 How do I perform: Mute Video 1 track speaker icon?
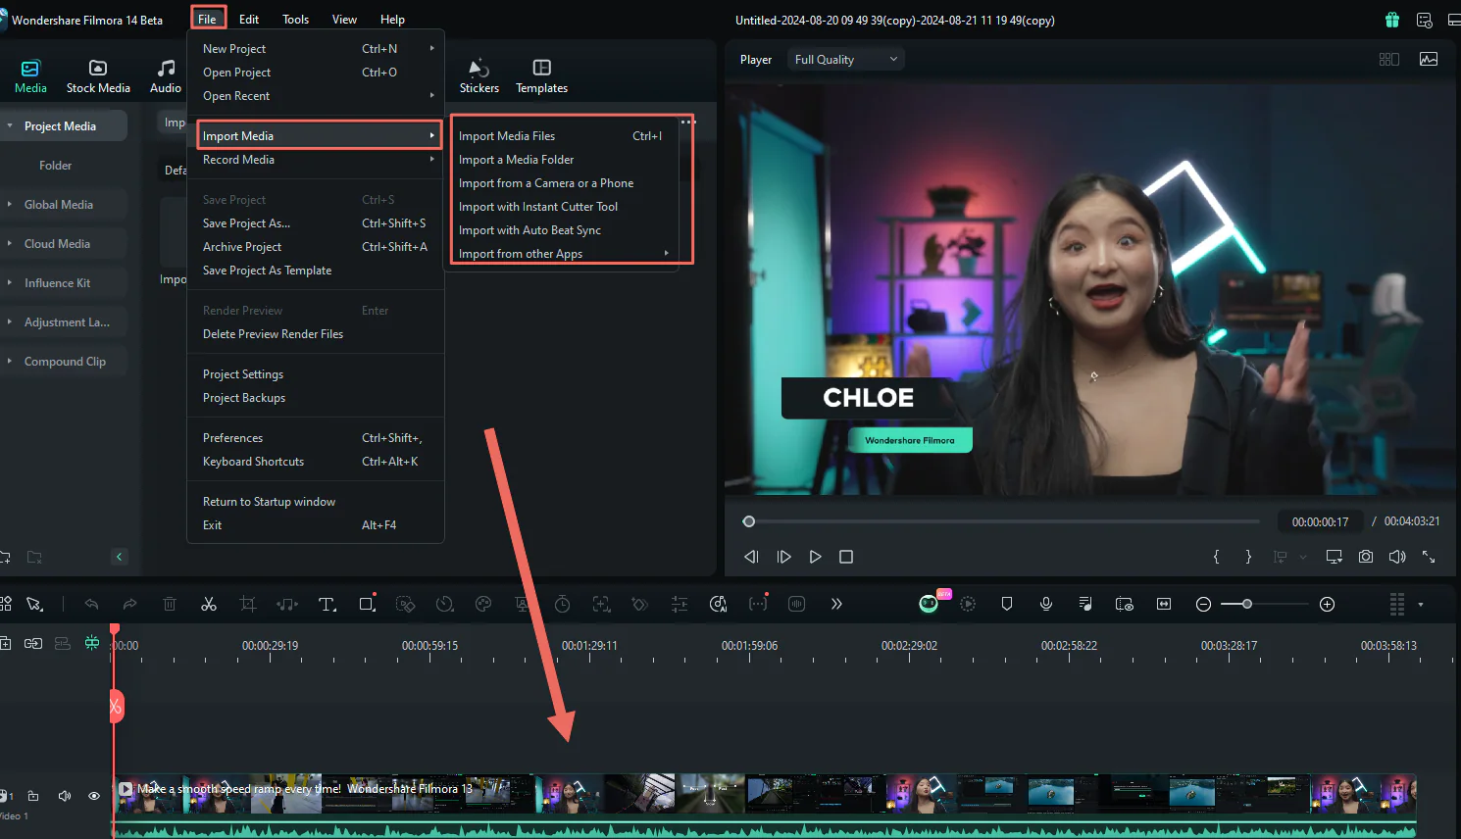point(65,796)
